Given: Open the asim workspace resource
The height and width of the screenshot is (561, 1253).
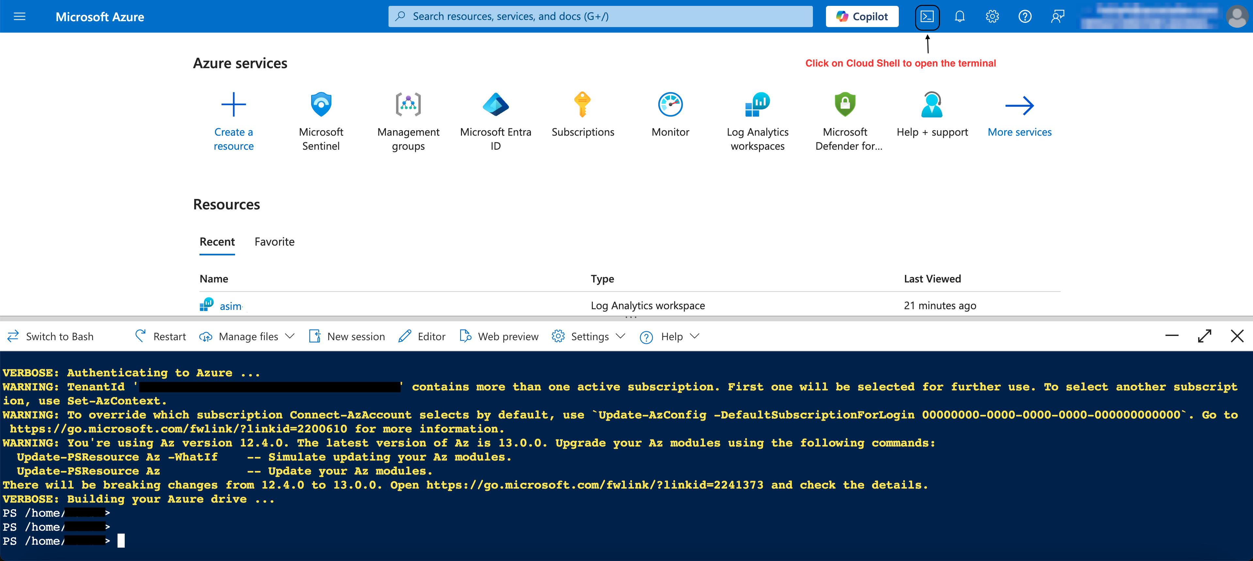Looking at the screenshot, I should pyautogui.click(x=230, y=306).
